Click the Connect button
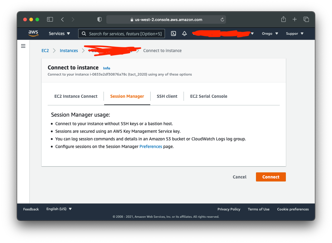 271,177
